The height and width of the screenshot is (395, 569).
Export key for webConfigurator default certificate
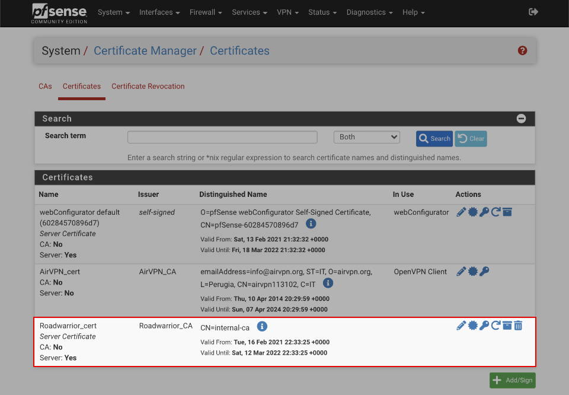tap(484, 212)
